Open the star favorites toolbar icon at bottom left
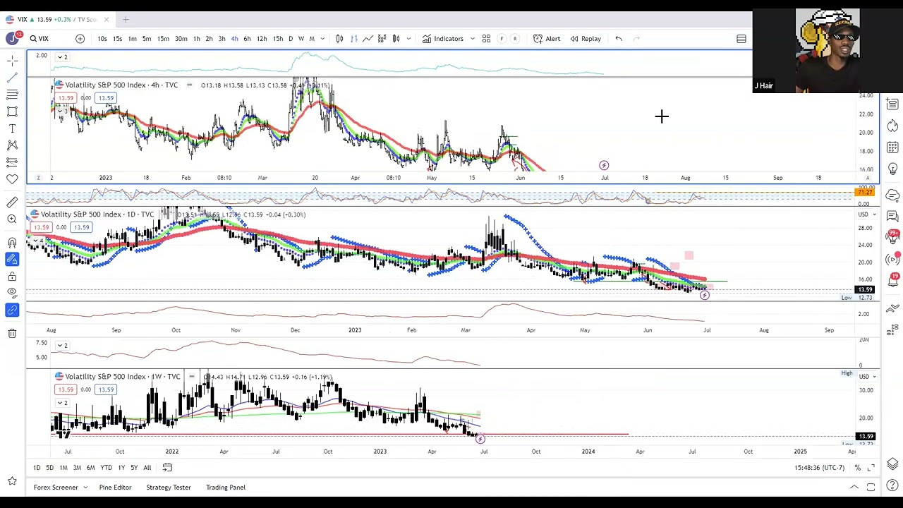 [12, 481]
